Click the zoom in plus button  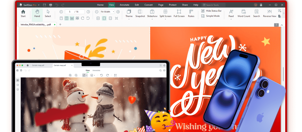118,12
